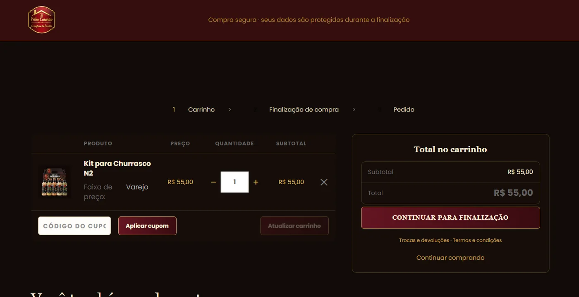Select the Varejo price range value
This screenshot has width=579, height=297.
click(137, 187)
